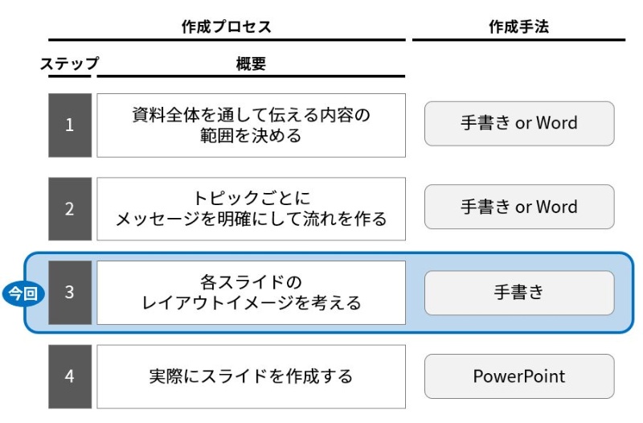
Task: Click the horizontal line under 作成手法
Action: tap(518, 39)
